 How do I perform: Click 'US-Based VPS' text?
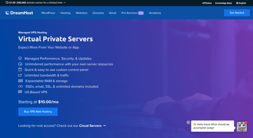pyautogui.click(x=36, y=92)
